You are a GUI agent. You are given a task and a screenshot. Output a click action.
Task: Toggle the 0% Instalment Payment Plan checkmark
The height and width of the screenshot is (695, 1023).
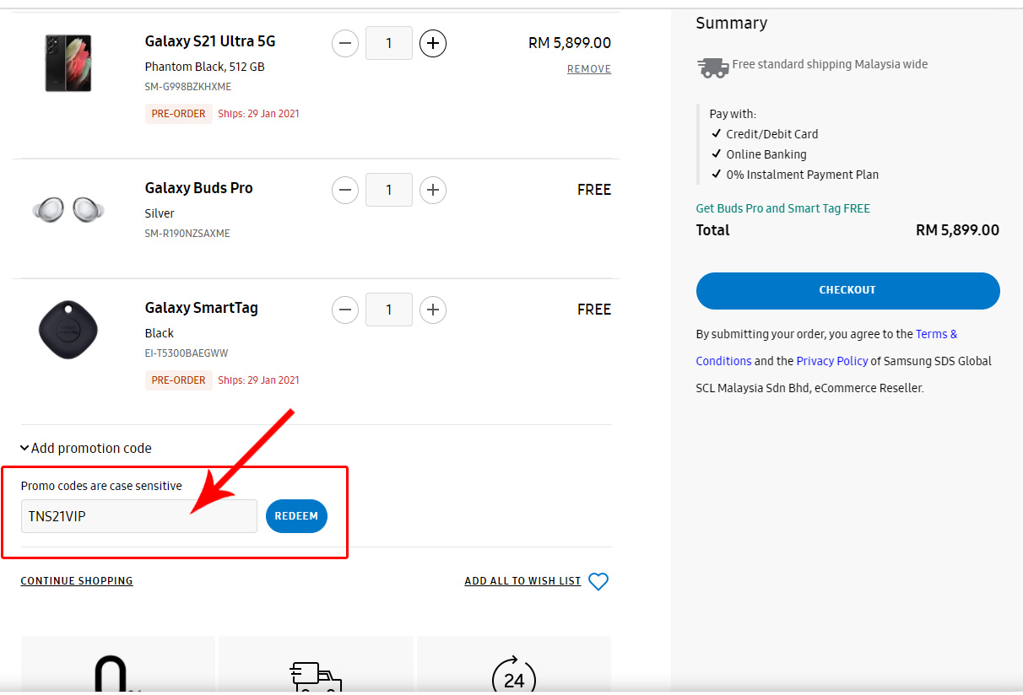pos(717,174)
